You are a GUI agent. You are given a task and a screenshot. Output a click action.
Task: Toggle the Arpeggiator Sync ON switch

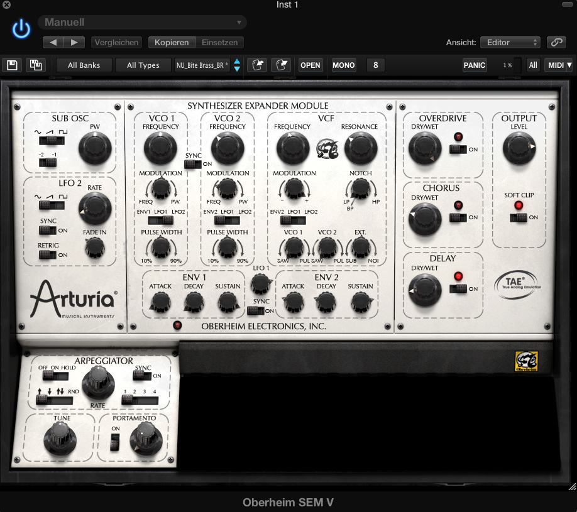[x=142, y=376]
